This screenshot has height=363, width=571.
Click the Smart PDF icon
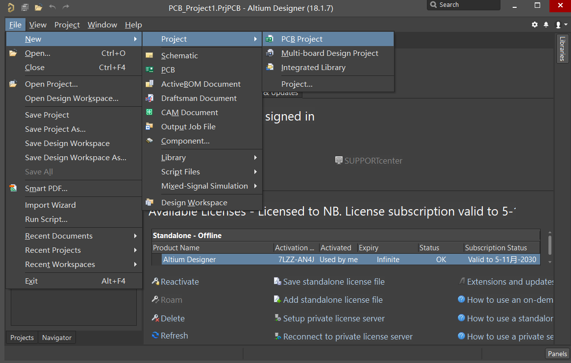[x=13, y=188]
